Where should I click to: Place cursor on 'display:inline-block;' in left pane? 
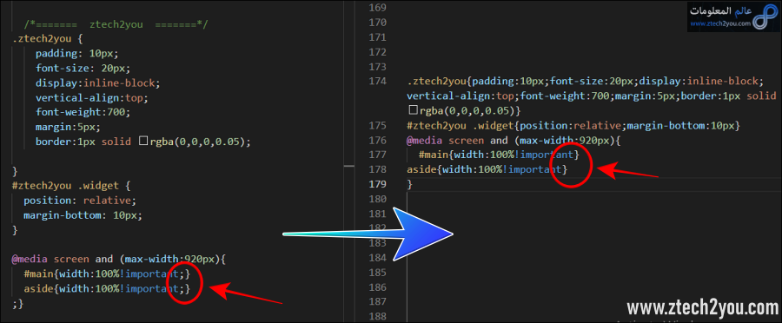[97, 82]
